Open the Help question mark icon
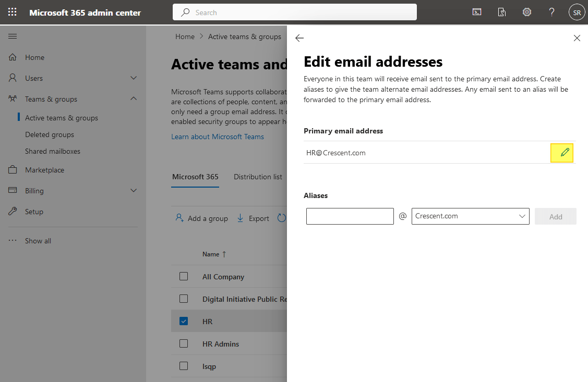This screenshot has width=588, height=382. 551,11
